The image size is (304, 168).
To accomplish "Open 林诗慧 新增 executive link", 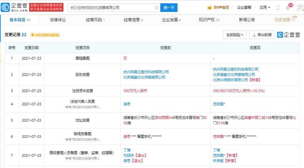I will click(x=218, y=161).
